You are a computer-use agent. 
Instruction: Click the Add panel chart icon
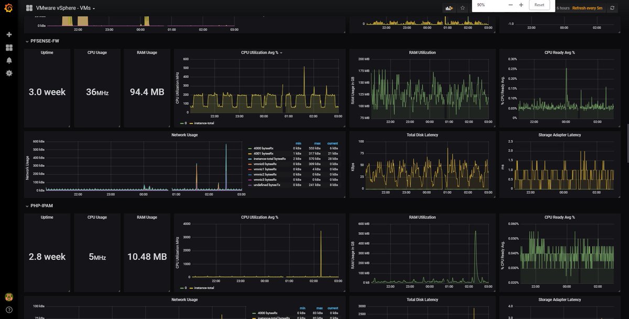click(449, 8)
